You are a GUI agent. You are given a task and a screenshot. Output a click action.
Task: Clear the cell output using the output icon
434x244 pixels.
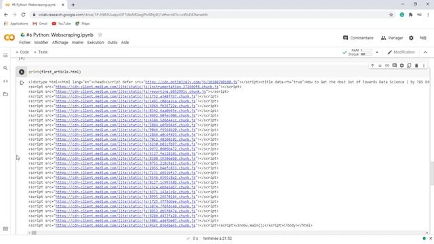[22, 83]
